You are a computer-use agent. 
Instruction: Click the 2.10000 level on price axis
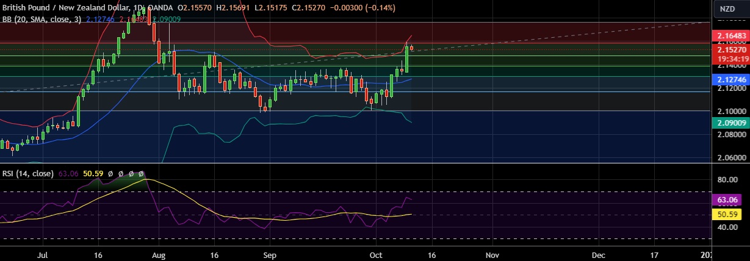point(730,111)
